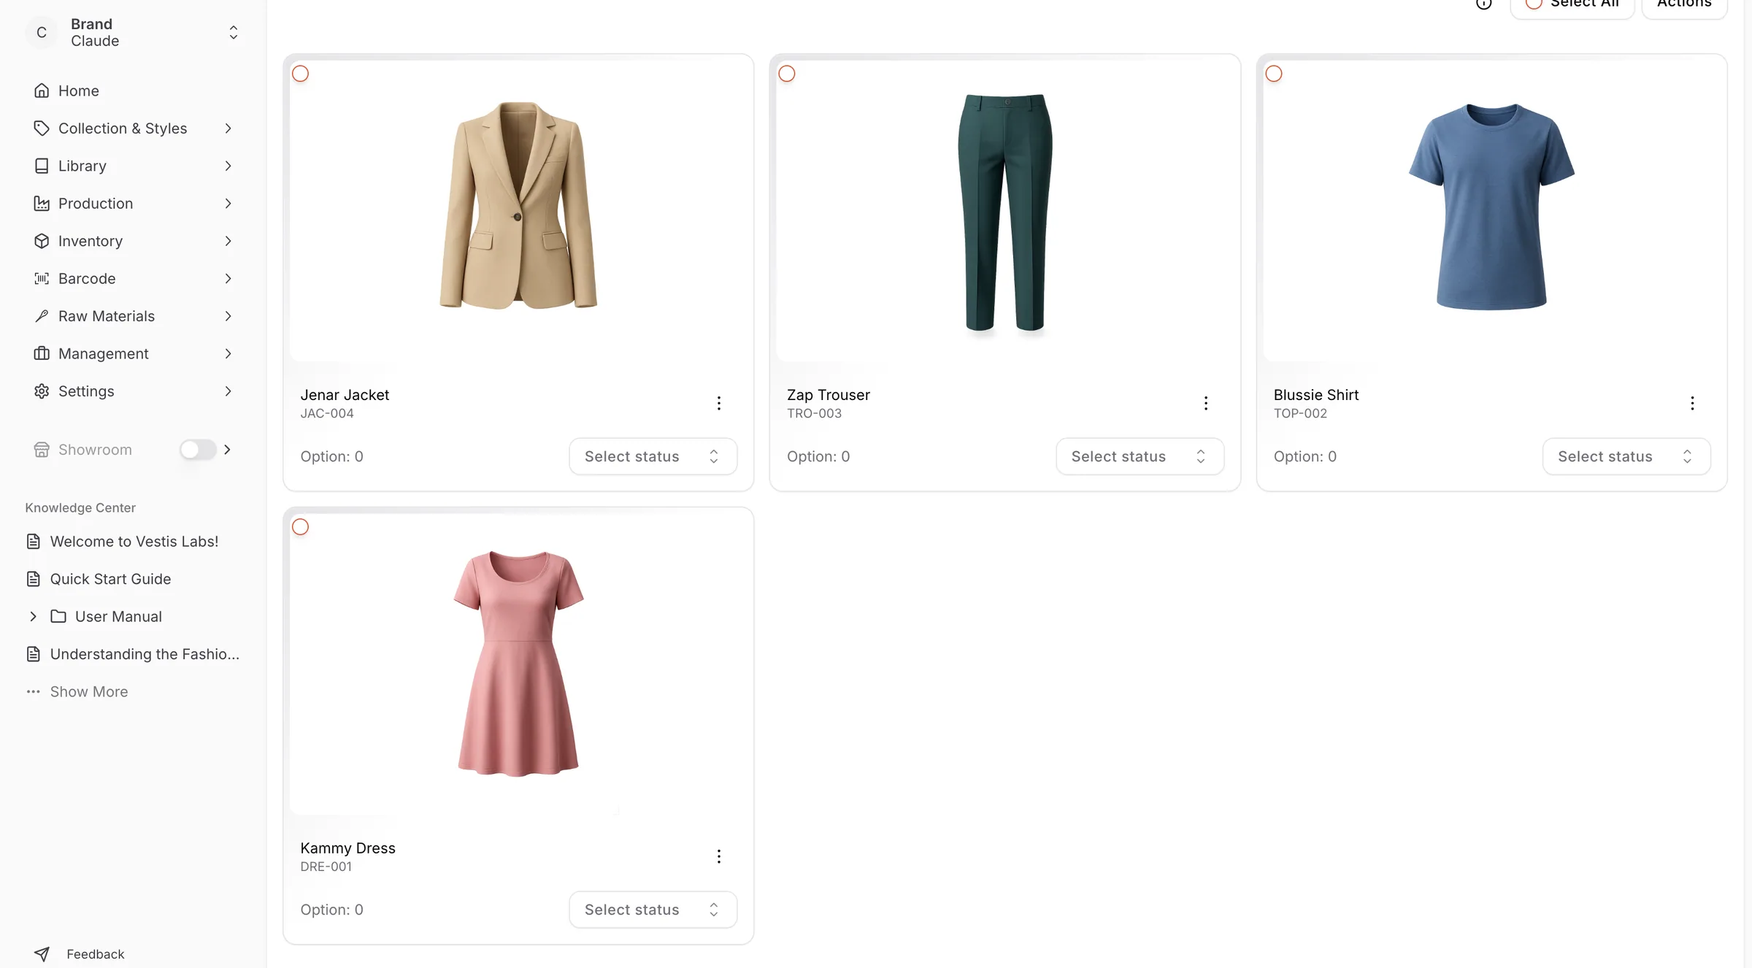This screenshot has height=968, width=1752.
Task: Open the Barcode menu item
Action: pyautogui.click(x=133, y=279)
